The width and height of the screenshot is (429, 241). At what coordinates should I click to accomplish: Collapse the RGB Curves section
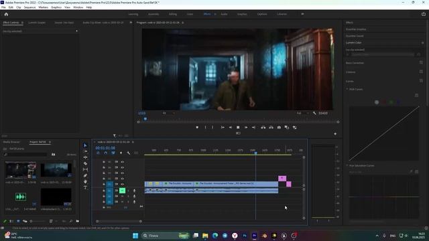coord(347,89)
